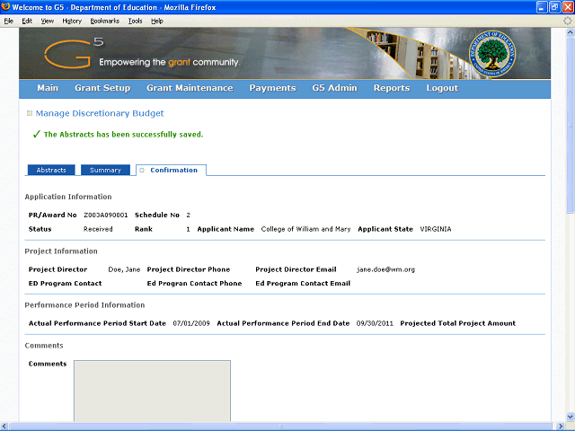
Task: Open the View menu
Action: [47, 21]
